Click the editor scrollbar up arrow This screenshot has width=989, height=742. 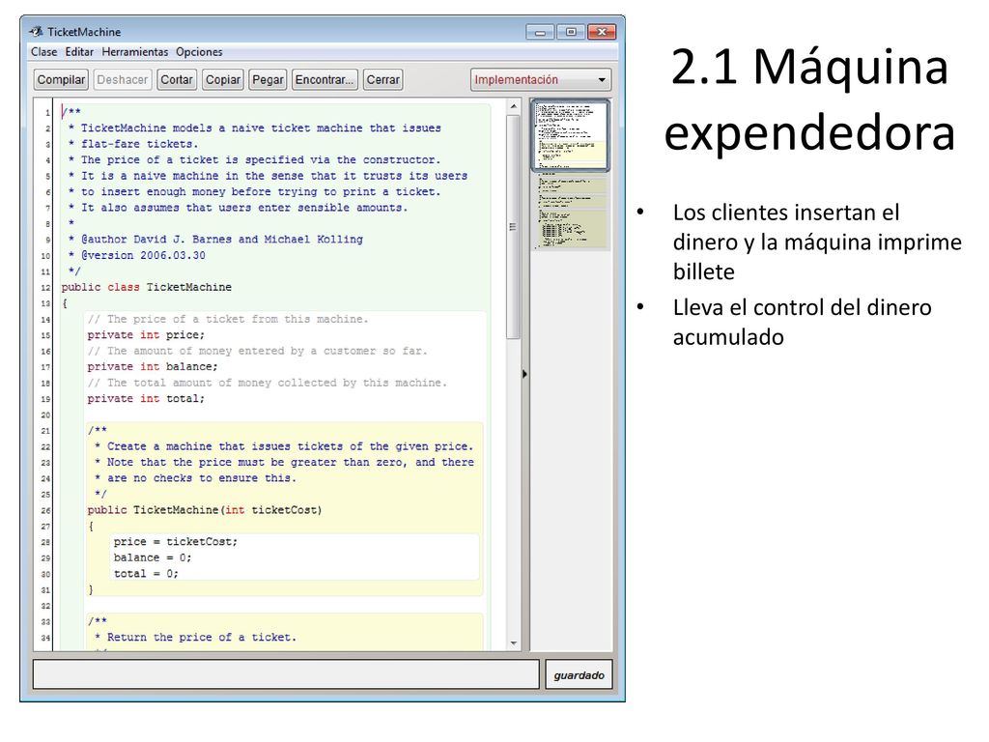[x=514, y=106]
